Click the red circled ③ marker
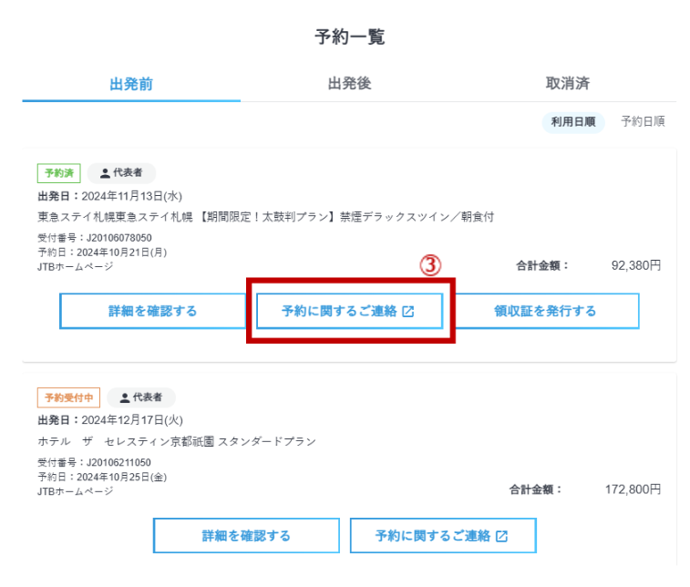 pyautogui.click(x=429, y=265)
